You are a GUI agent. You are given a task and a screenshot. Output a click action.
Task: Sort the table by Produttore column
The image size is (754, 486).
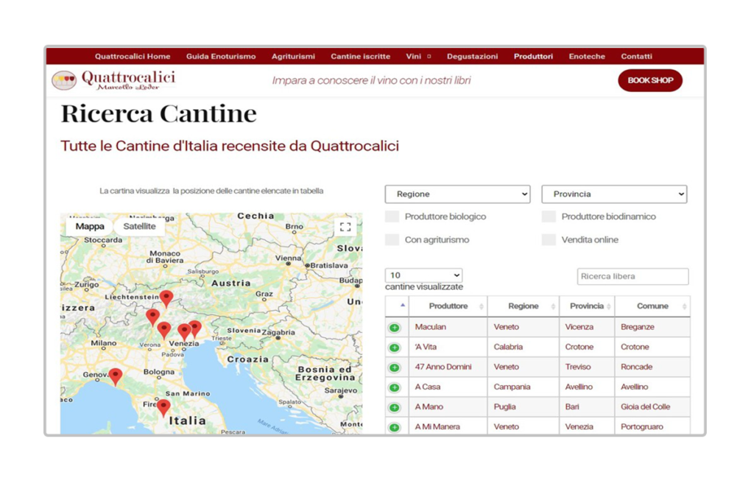[x=448, y=306]
